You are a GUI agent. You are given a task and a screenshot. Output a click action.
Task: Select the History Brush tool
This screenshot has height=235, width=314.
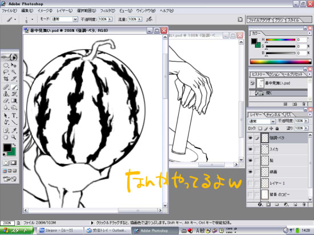click(x=14, y=94)
